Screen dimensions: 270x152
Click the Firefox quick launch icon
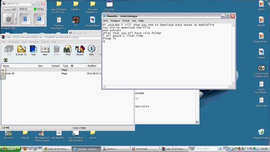(x=25, y=149)
